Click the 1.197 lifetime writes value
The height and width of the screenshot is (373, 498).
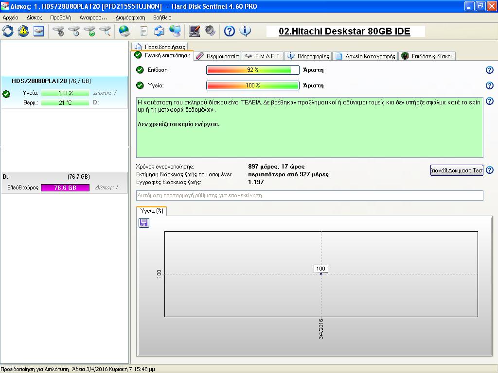256,182
